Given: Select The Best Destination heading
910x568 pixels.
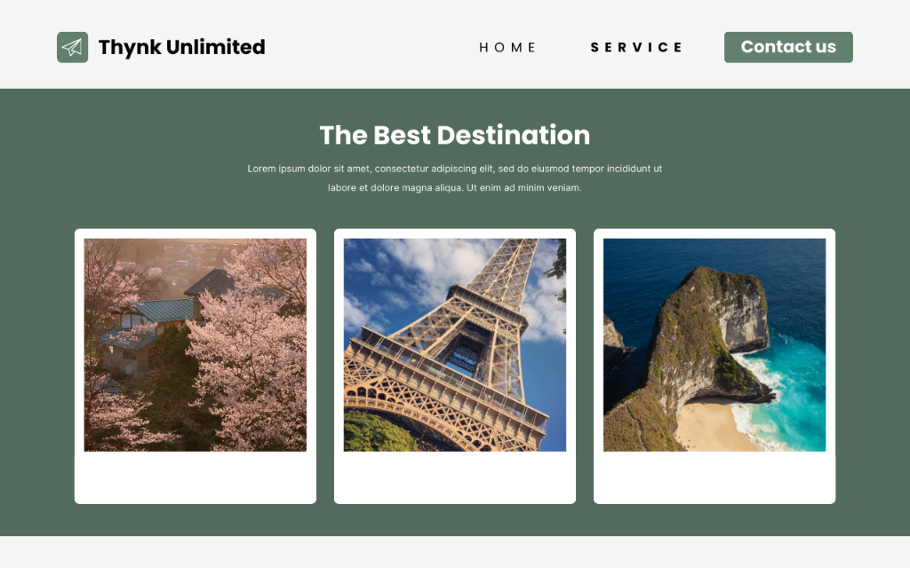Looking at the screenshot, I should click(455, 135).
